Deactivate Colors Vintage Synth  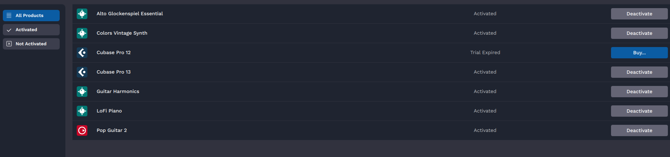[639, 33]
